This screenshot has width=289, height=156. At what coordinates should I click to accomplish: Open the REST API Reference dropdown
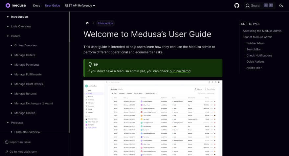(80, 6)
